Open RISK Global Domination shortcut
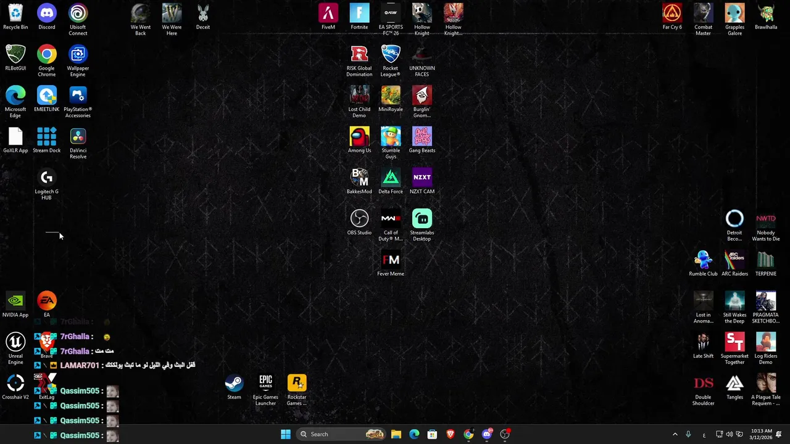This screenshot has height=444, width=790. 359,60
